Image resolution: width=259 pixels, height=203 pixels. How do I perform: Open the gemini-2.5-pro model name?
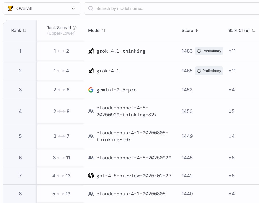(116, 90)
